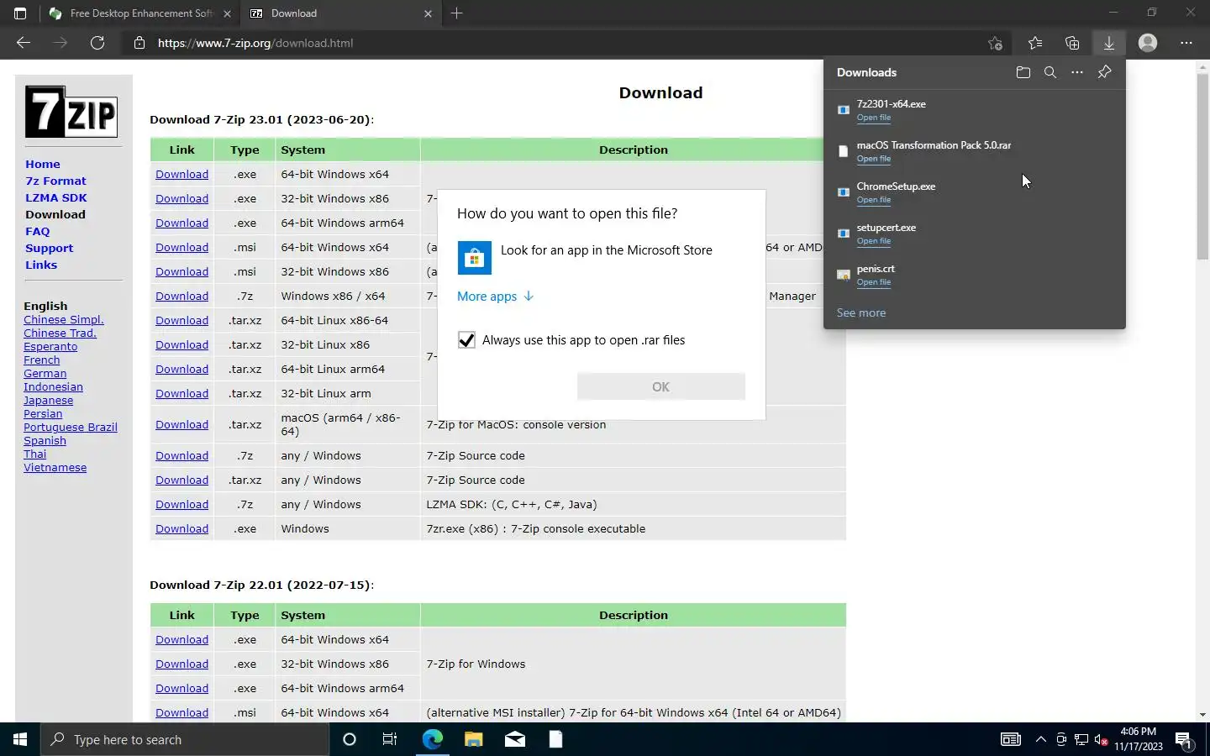Open Edge Settings and more menu

pos(1186,43)
